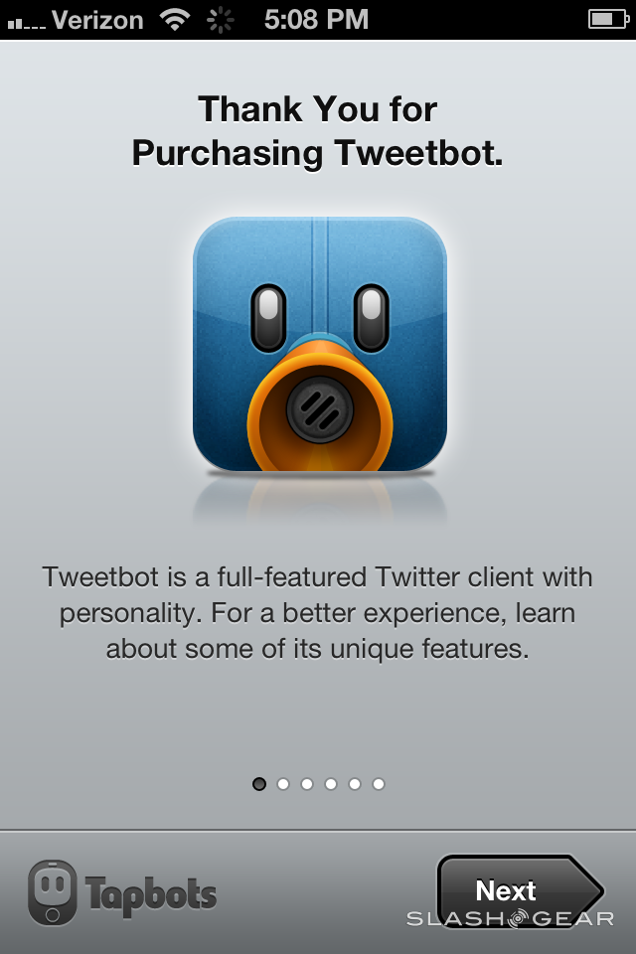Tap the Tweetbot app icon
The height and width of the screenshot is (954, 636).
pos(320,344)
